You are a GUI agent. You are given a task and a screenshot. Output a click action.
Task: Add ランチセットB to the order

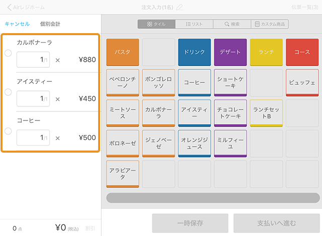266,113
